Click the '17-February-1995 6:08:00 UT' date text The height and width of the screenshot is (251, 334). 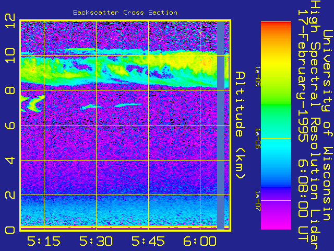click(303, 126)
